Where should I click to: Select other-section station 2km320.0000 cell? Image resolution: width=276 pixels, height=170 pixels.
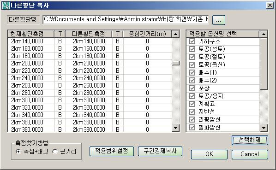tap(89, 108)
